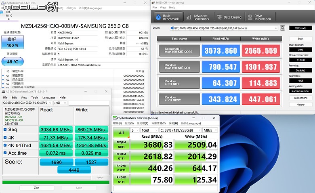
Task: Run the RND4K Q32T1 test
Action: pos(121,168)
